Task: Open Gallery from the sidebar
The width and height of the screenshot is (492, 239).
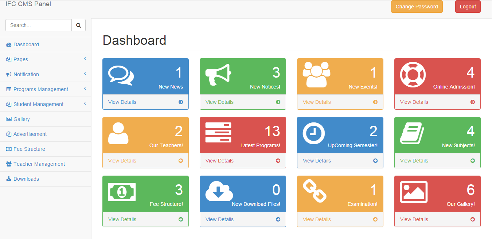Action: pyautogui.click(x=22, y=119)
